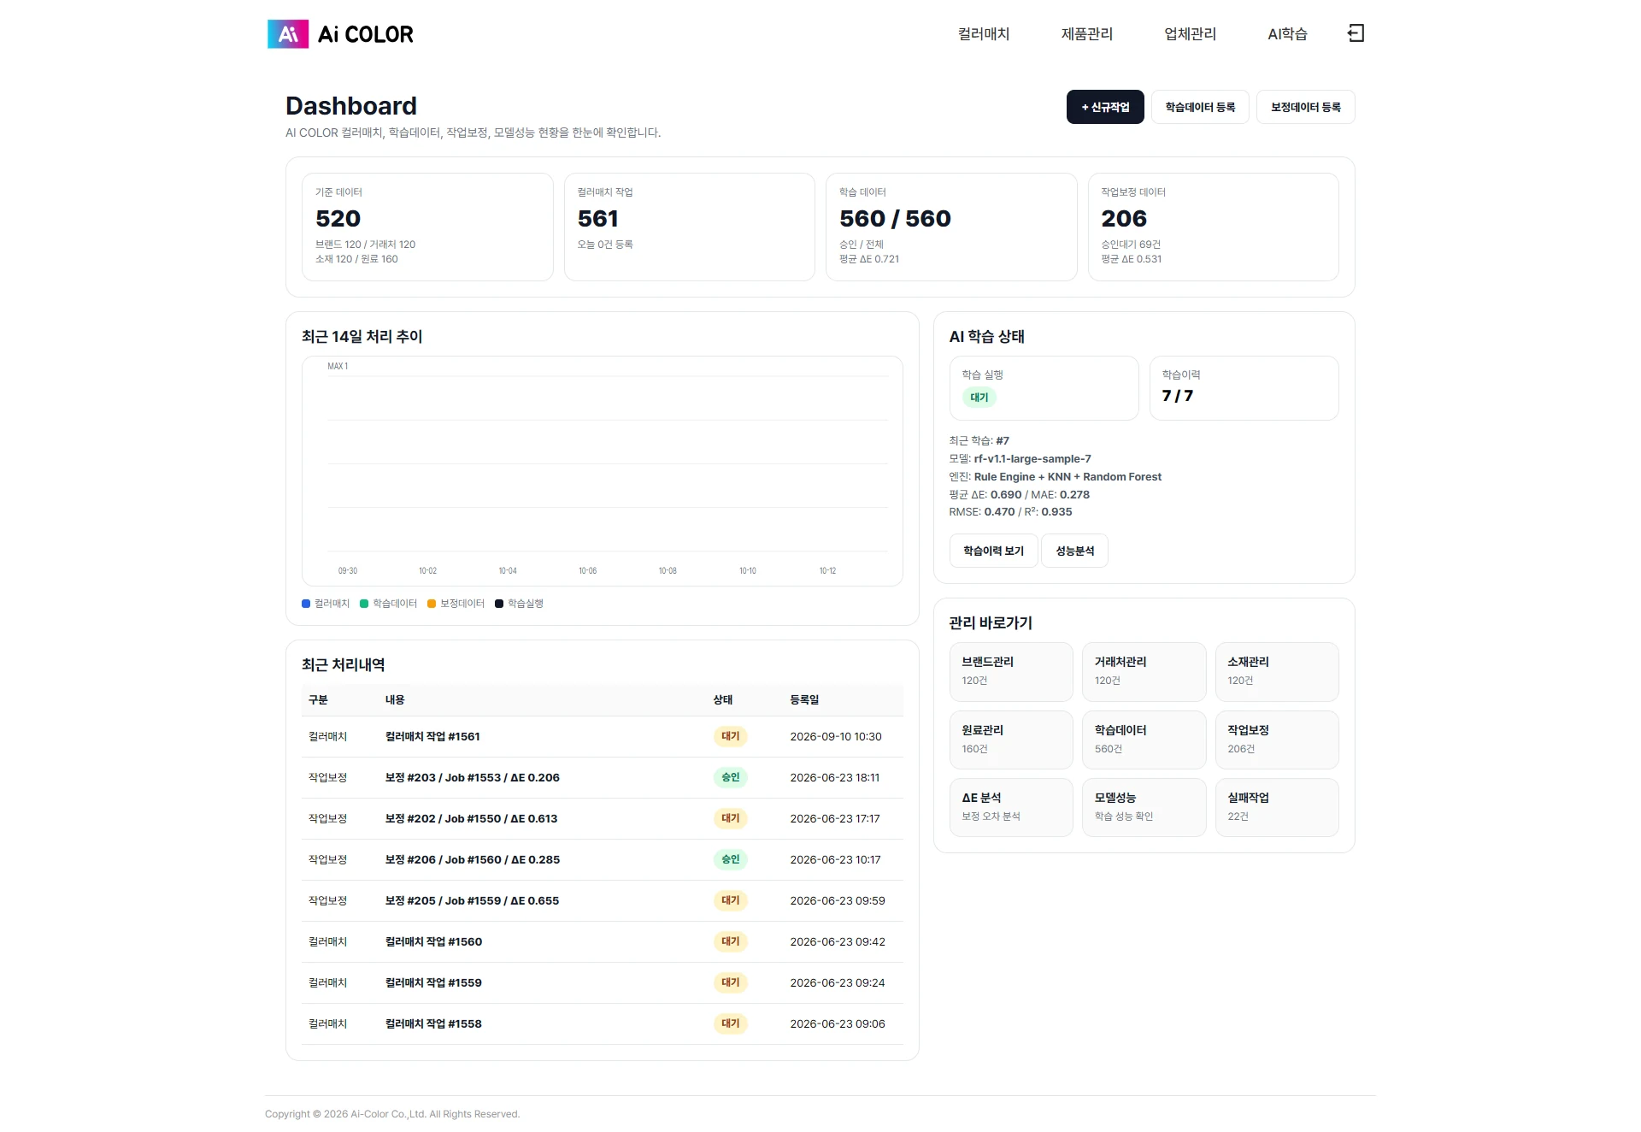Open the ΔE 분석 shortcut card

(1011, 807)
